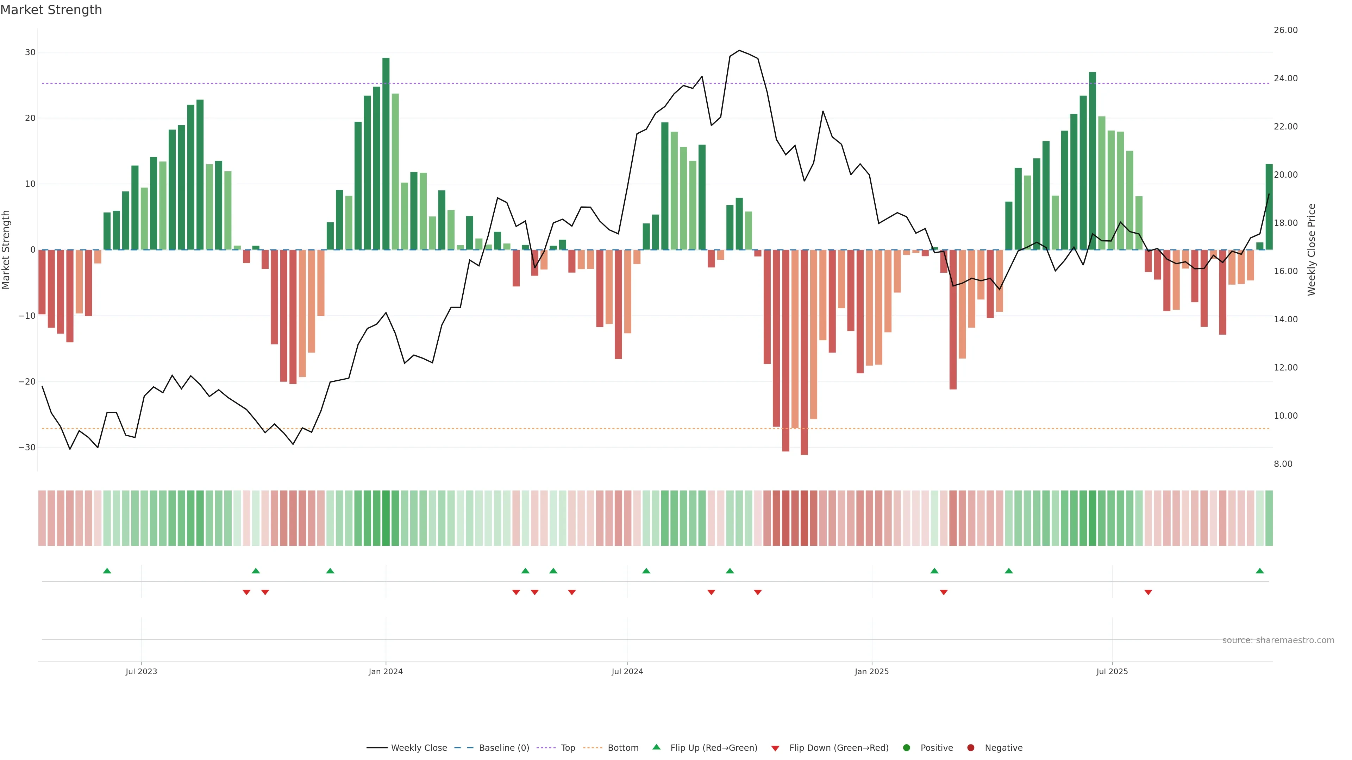The height and width of the screenshot is (760, 1352).
Task: Click the Jan 2025 x-axis label
Action: click(x=871, y=671)
